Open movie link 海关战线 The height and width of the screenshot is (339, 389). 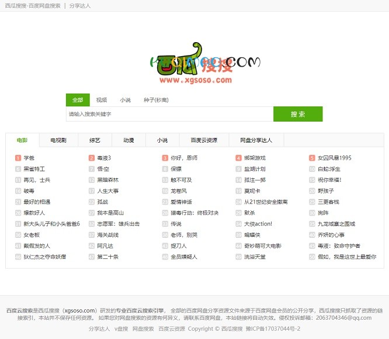pyautogui.click(x=108, y=235)
